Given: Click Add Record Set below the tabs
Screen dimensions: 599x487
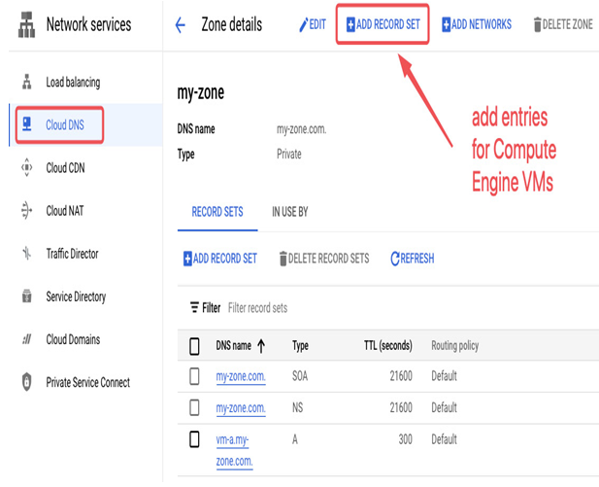Looking at the screenshot, I should click(x=220, y=259).
